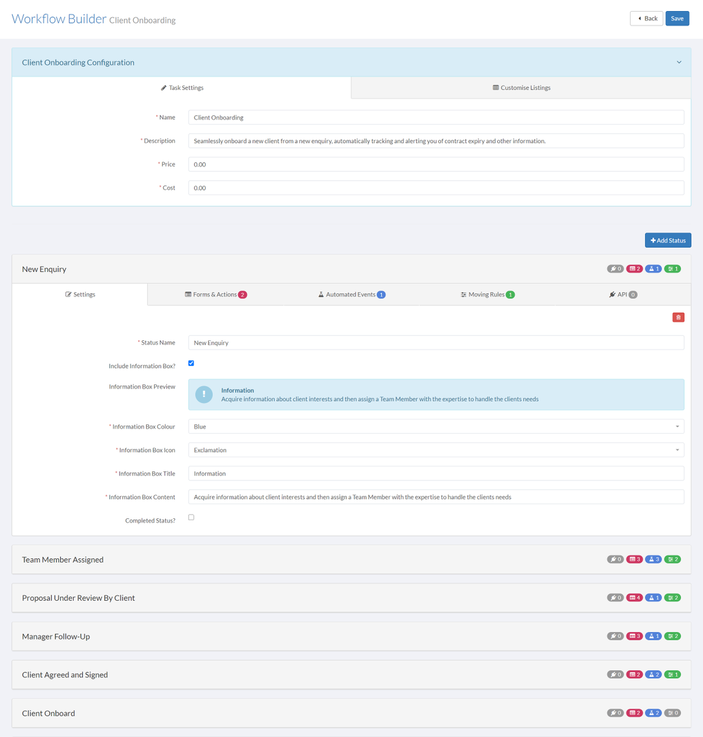Click the grey API badge on Client Agreed and Signed row
Viewport: 703px width, 737px height.
click(615, 674)
